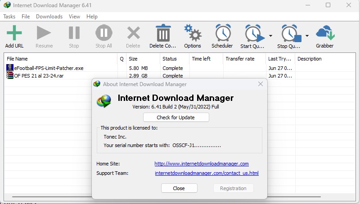Sort by Status column header

coord(175,59)
